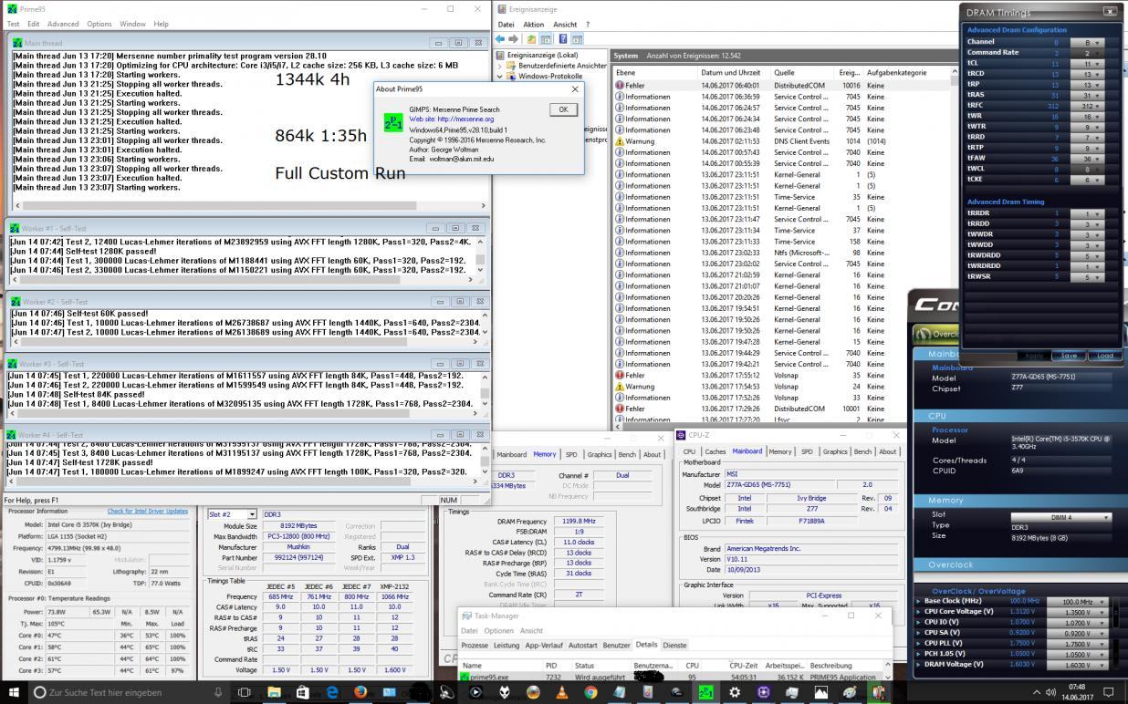Click OK in About Prime95 dialog
The width and height of the screenshot is (1128, 704).
(563, 109)
